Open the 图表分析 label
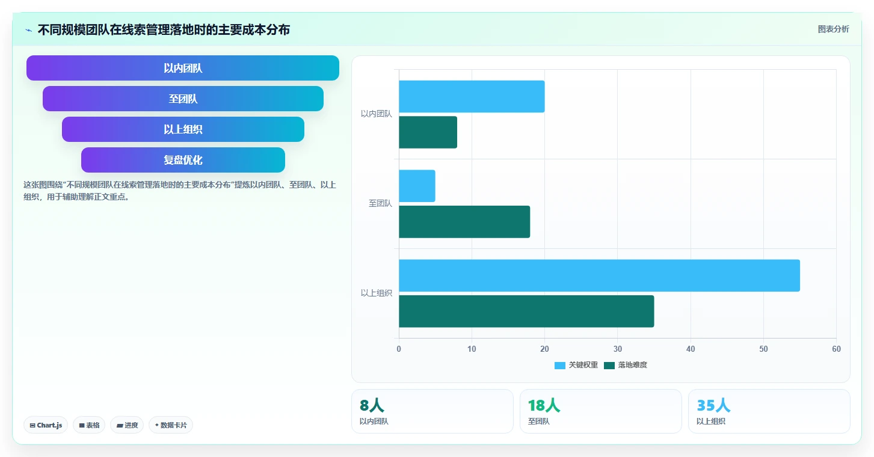874x457 pixels. click(x=833, y=29)
